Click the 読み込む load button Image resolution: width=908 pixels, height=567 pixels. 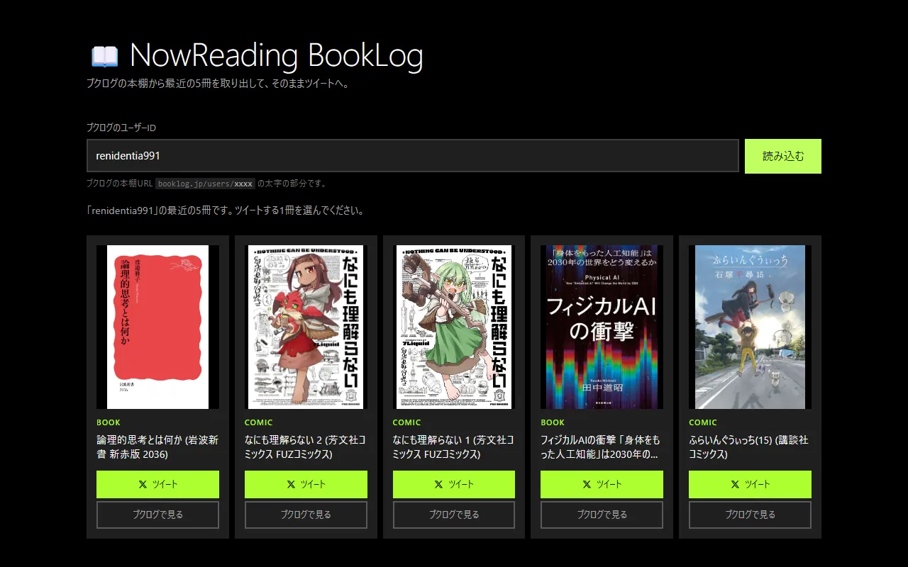click(783, 156)
